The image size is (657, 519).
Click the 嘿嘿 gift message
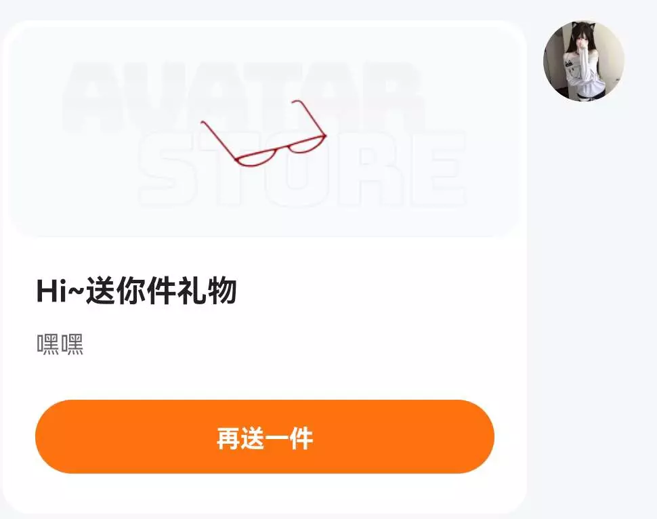[60, 346]
